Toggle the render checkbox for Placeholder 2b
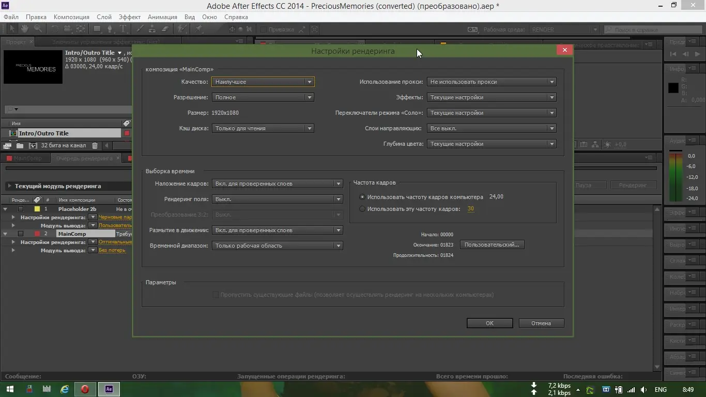This screenshot has height=397, width=706. tap(21, 209)
